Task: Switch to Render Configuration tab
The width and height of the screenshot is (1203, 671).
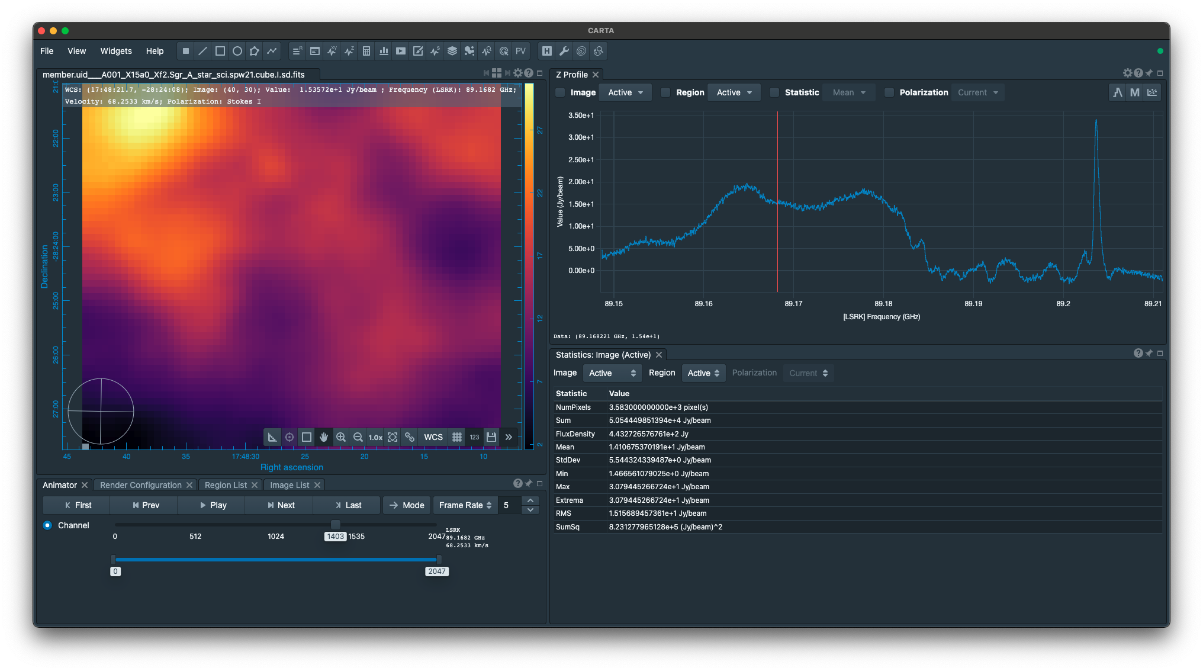Action: click(x=141, y=485)
